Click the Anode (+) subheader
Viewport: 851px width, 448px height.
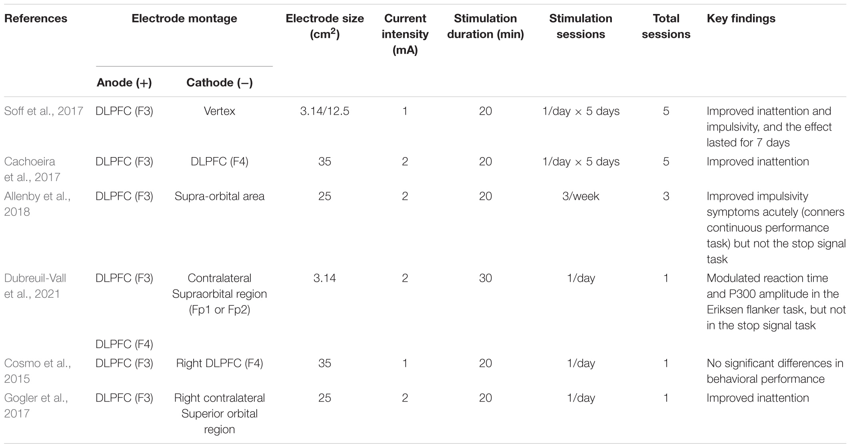pyautogui.click(x=124, y=82)
